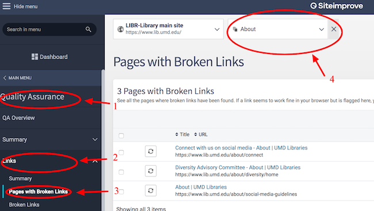Open the LIBR-Library main site dropdown
374x211 pixels.
click(x=169, y=29)
